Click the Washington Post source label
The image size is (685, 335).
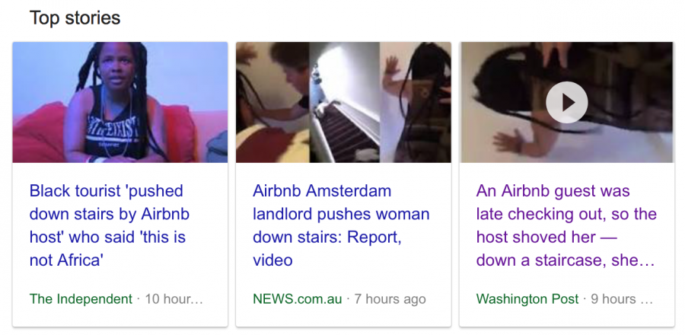point(527,299)
